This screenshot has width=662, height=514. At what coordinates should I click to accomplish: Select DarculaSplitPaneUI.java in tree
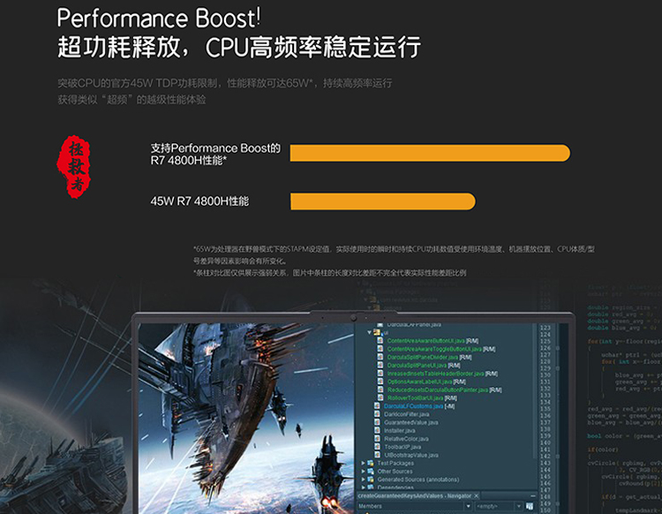click(417, 366)
